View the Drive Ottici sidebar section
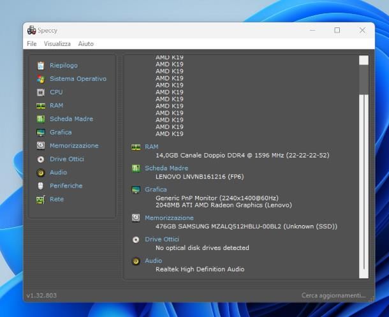Image resolution: width=389 pixels, height=317 pixels. [x=67, y=159]
